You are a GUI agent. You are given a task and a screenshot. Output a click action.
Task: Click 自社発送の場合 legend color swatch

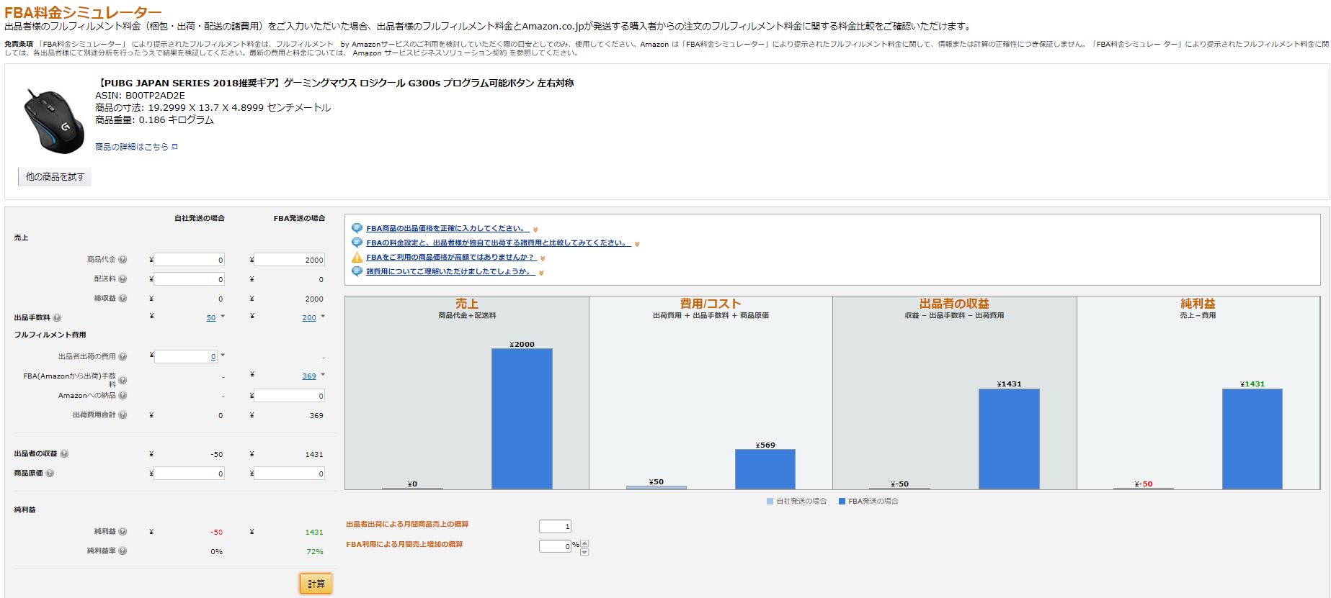pyautogui.click(x=770, y=501)
